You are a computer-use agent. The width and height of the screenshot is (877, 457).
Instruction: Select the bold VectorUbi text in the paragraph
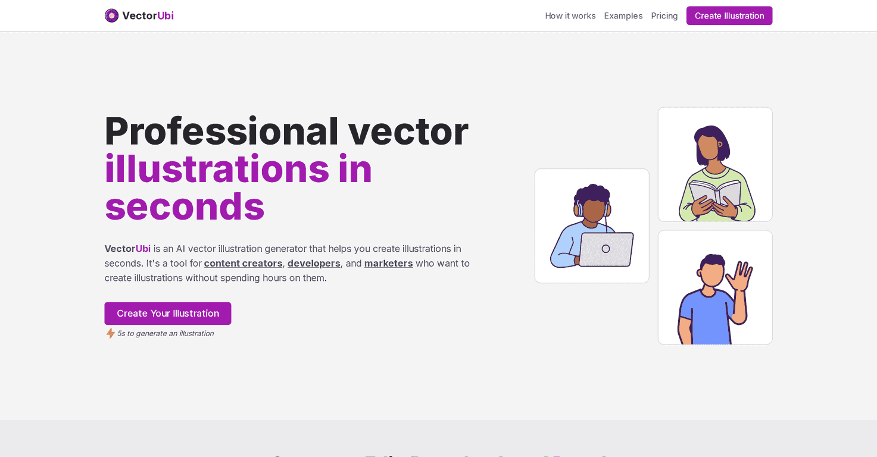coord(127,249)
